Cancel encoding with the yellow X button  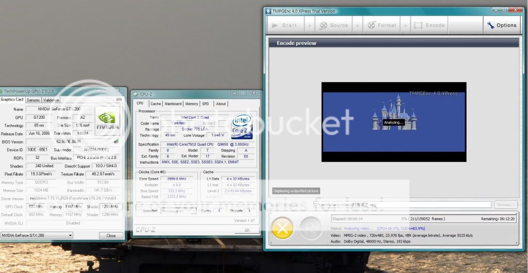point(282,229)
